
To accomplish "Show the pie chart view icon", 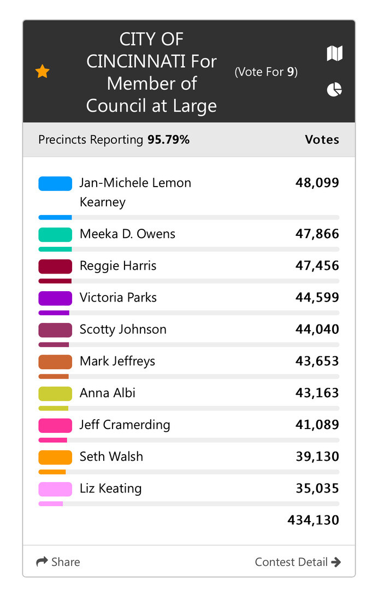I will point(334,90).
